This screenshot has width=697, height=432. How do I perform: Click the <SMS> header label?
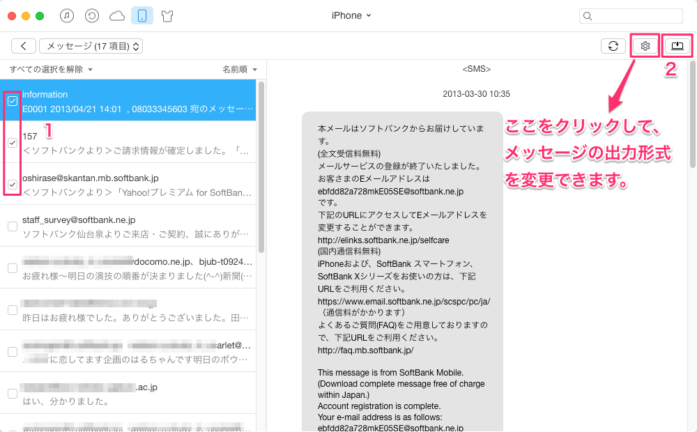[476, 69]
